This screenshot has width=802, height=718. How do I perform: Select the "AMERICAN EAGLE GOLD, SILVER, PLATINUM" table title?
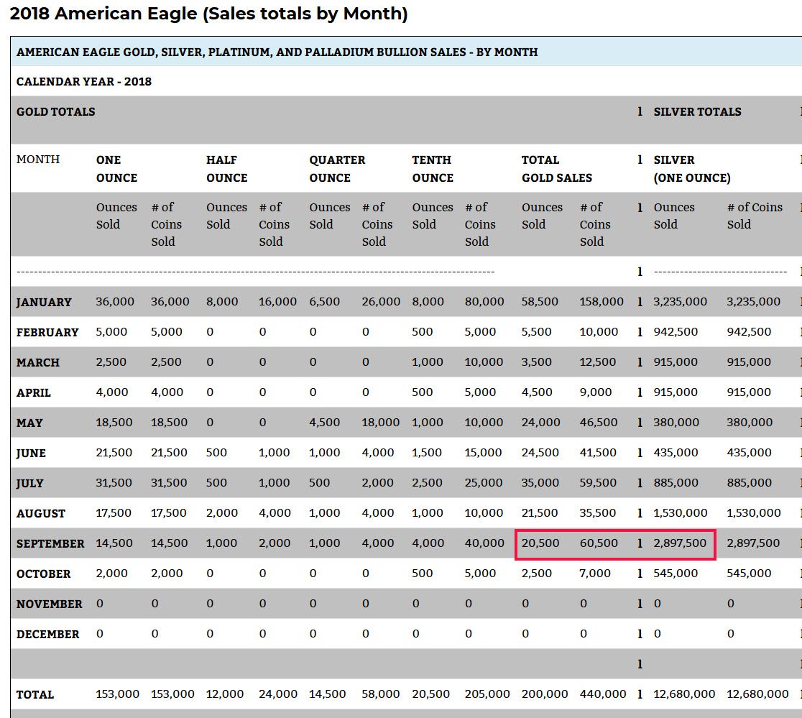pyautogui.click(x=277, y=52)
